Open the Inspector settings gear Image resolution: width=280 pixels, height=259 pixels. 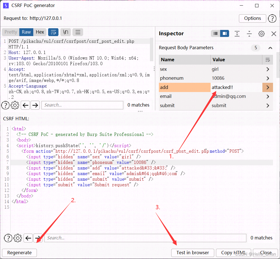pyautogui.click(x=262, y=34)
